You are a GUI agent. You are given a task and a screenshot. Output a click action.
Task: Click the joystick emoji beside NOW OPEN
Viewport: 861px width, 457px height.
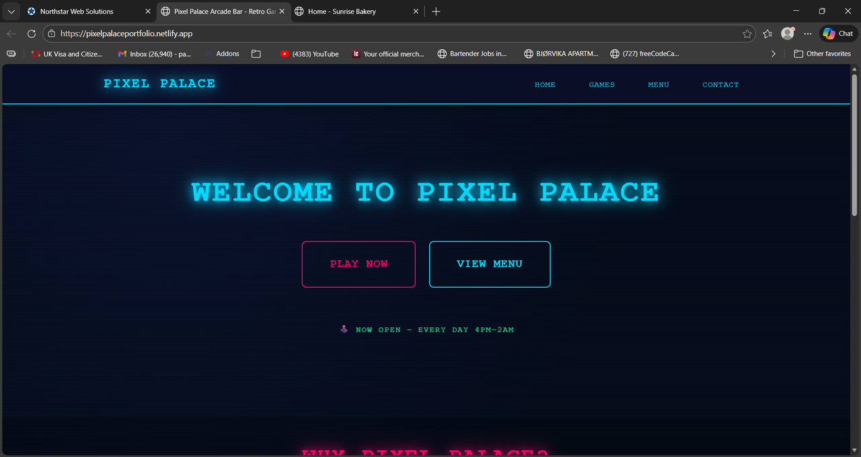tap(344, 329)
